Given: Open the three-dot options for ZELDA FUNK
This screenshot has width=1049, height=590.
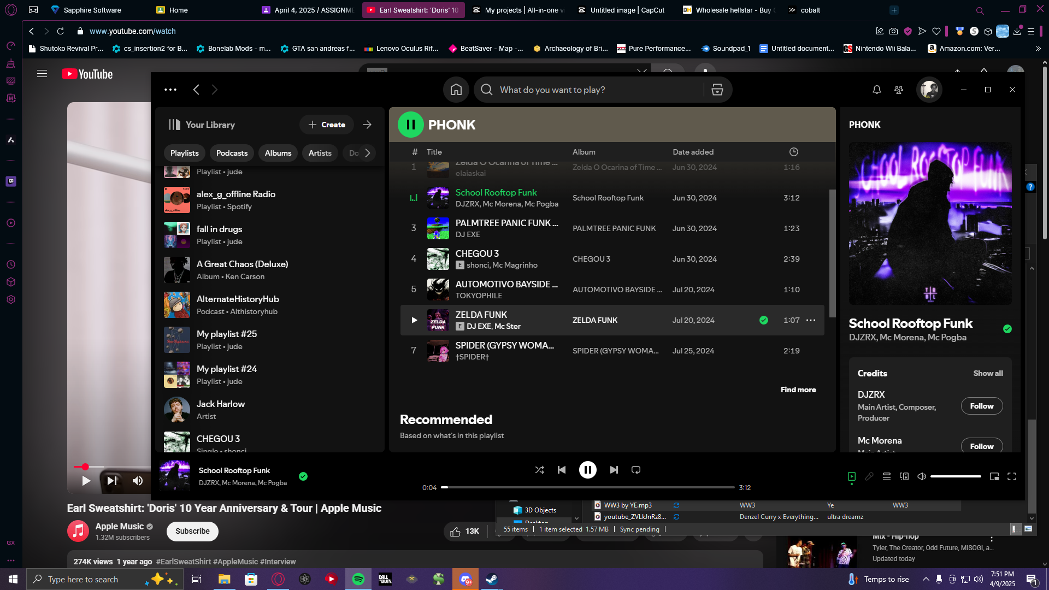Looking at the screenshot, I should [811, 320].
